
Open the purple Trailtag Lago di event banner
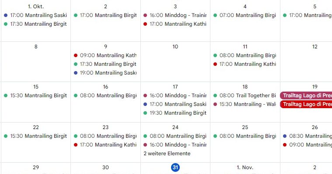pos(306,96)
